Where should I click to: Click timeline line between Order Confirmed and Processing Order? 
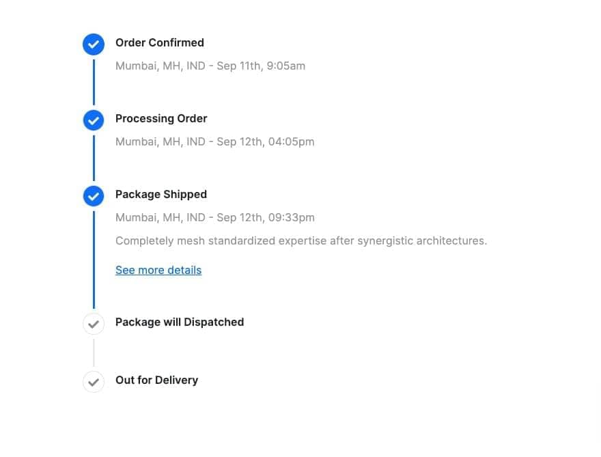coord(94,82)
